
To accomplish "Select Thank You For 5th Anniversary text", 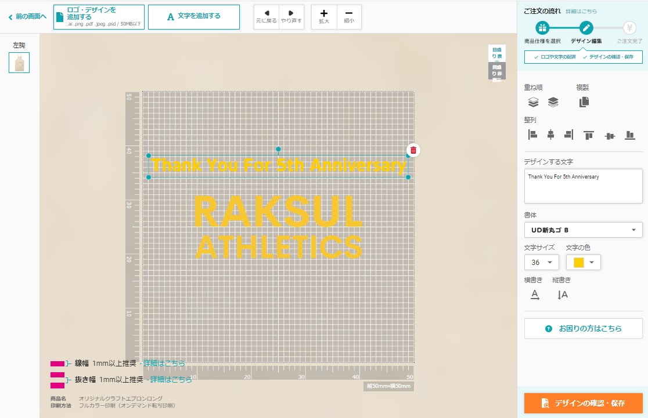I will coord(279,165).
